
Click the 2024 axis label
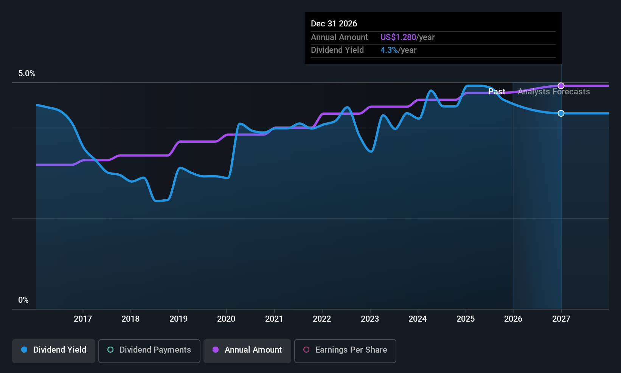pos(418,319)
